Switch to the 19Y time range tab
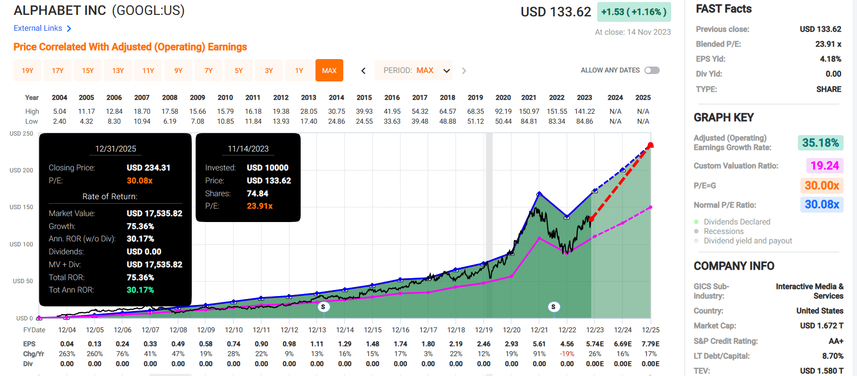The image size is (857, 376). (x=28, y=71)
